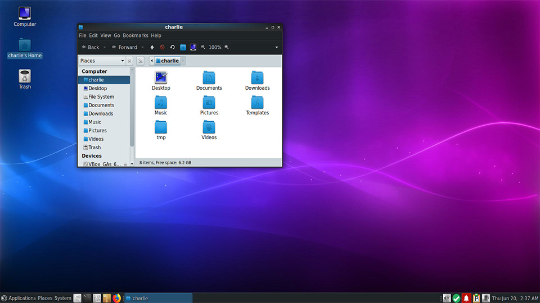
Task: Zoom in the file view
Action: coord(227,47)
